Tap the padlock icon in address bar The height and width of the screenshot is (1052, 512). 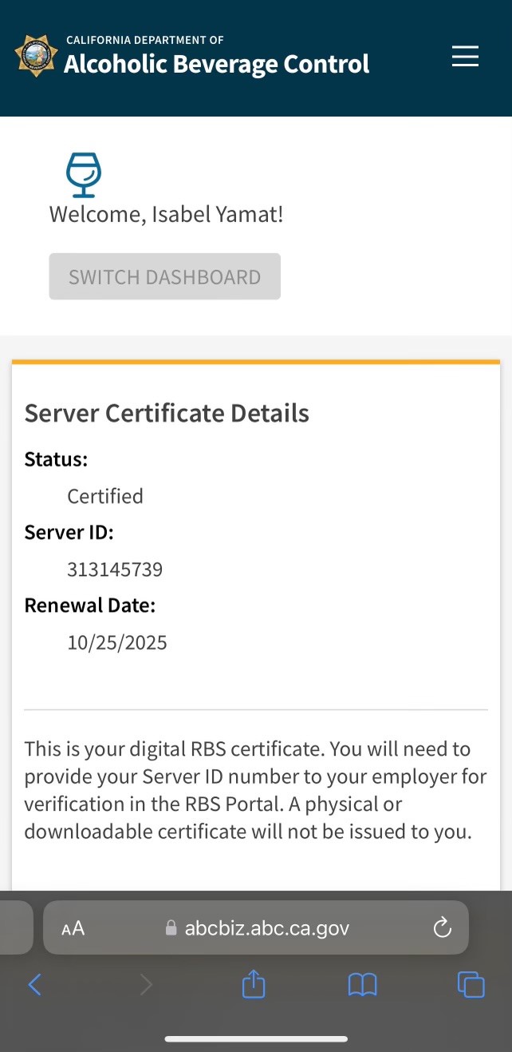(x=170, y=928)
